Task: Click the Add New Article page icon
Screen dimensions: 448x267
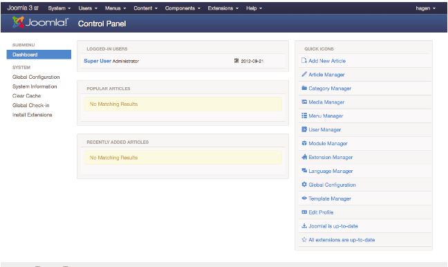Action: click(x=304, y=61)
